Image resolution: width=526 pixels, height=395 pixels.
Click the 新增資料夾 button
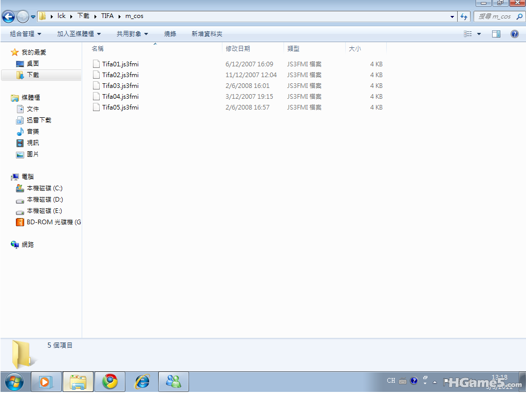[x=206, y=34]
